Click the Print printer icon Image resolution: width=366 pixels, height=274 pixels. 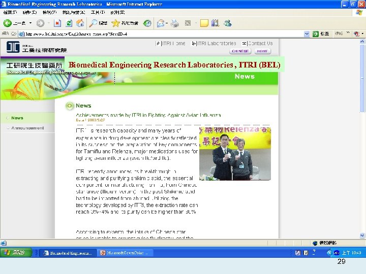pyautogui.click(x=174, y=23)
